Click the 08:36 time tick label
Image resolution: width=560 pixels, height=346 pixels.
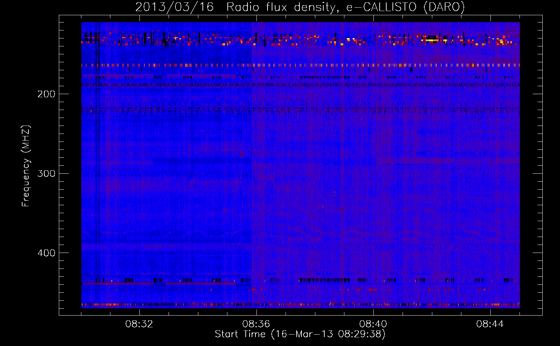256,324
